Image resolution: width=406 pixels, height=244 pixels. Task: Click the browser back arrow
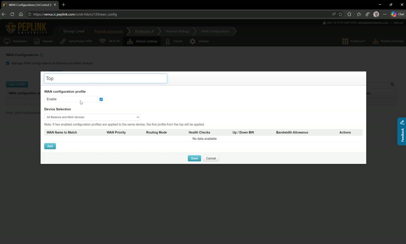4,14
